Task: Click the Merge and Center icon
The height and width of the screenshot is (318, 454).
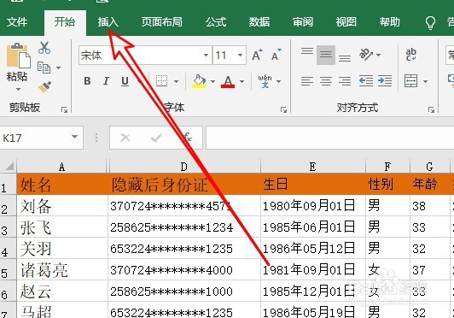Action: tap(410, 81)
